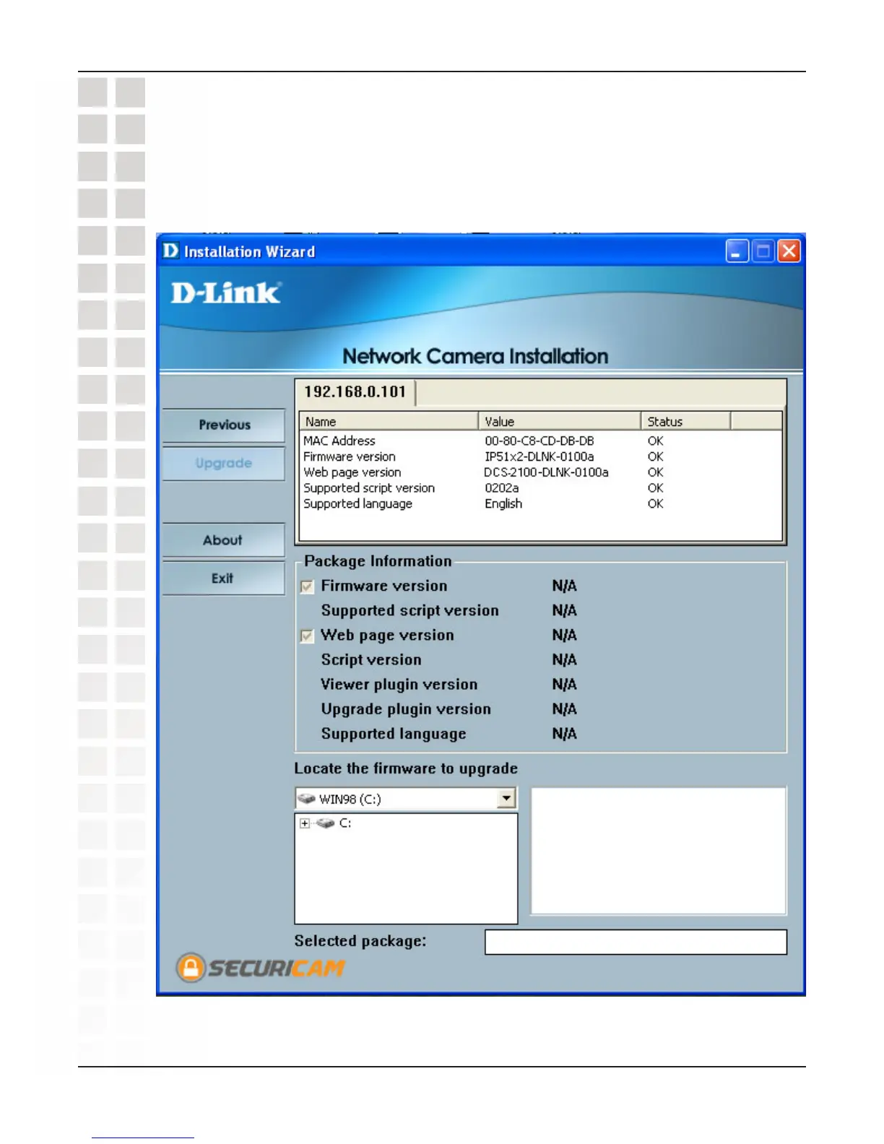
Task: Click the value DCS-2100-DLNK-0100a
Action: pos(547,472)
